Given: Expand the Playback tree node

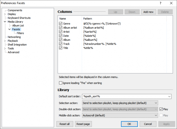Looking at the screenshot, I should point(5,41).
